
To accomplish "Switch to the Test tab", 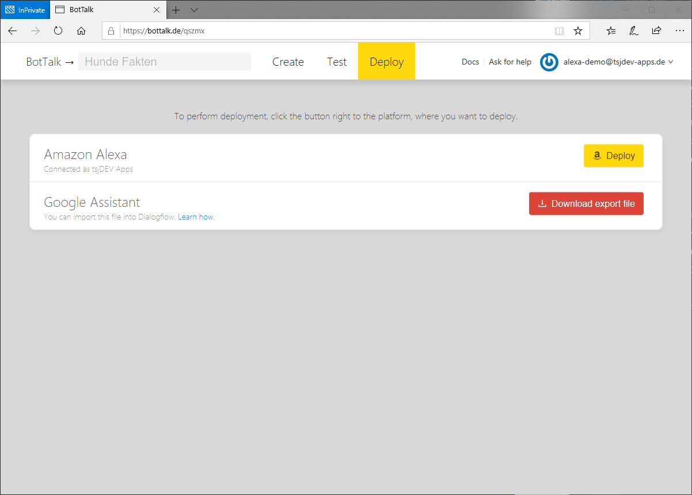I will (x=337, y=62).
